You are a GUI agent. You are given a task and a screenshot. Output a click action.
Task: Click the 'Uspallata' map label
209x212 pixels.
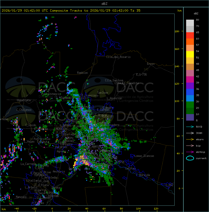click(x=24, y=100)
